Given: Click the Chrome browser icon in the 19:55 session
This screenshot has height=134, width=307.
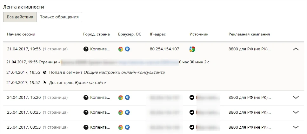Looking at the screenshot, I should (121, 49).
